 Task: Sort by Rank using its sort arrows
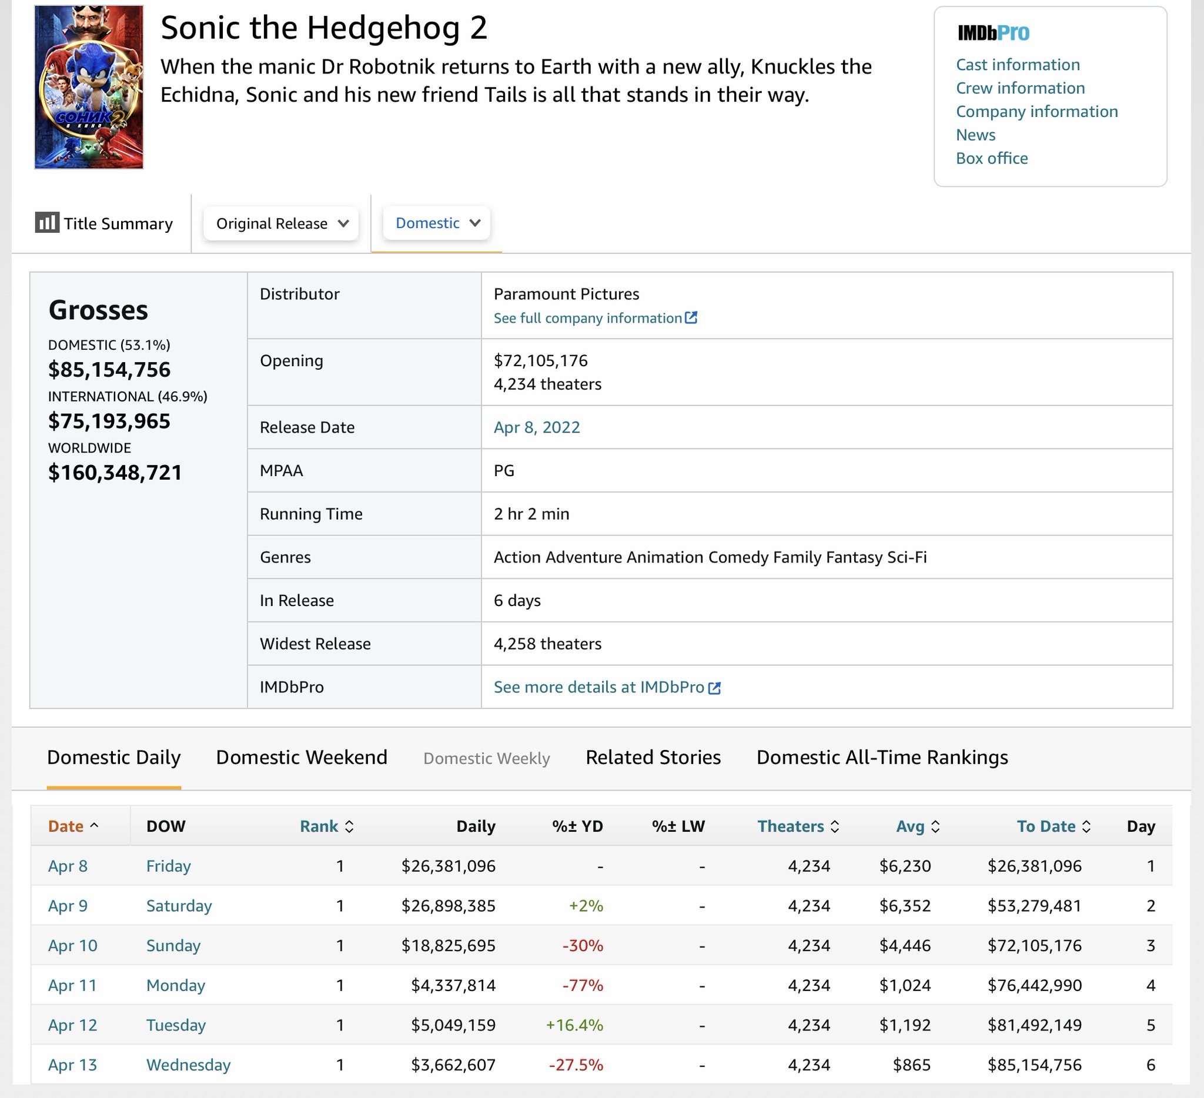pos(349,826)
